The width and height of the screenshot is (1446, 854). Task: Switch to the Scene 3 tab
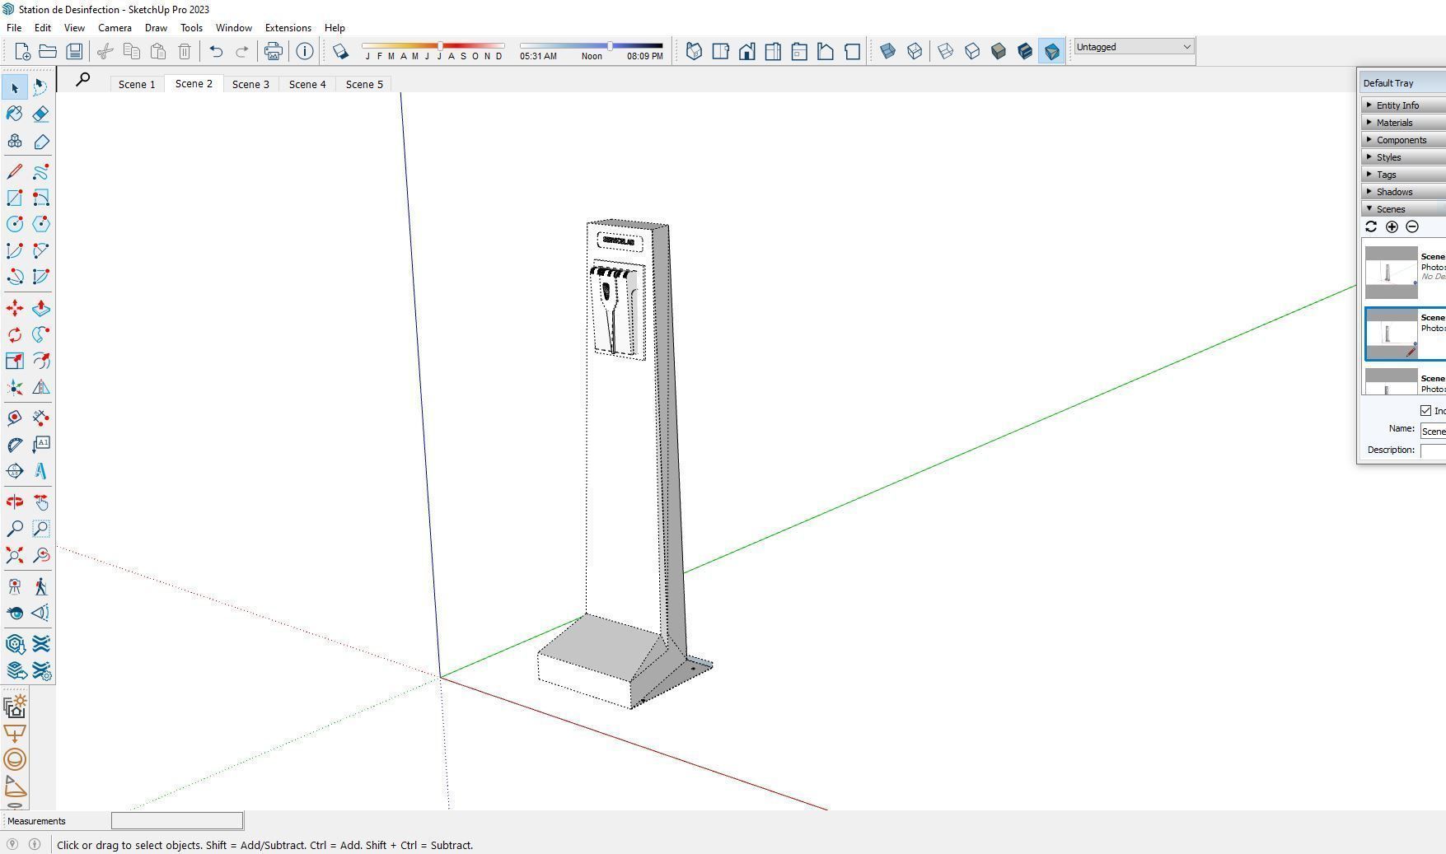tap(250, 84)
